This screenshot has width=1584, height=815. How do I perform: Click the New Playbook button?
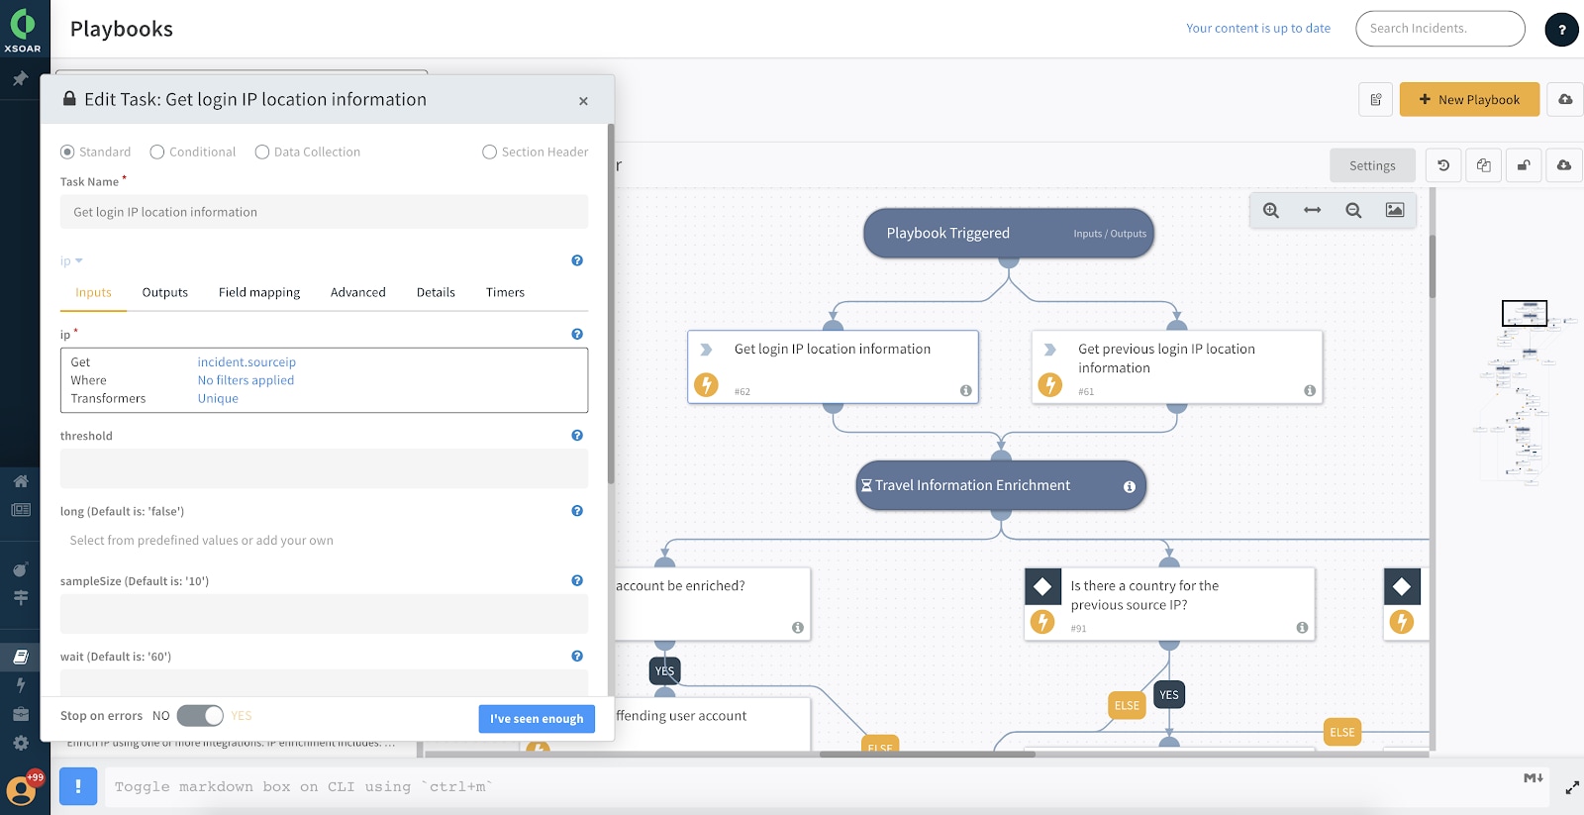coord(1468,99)
